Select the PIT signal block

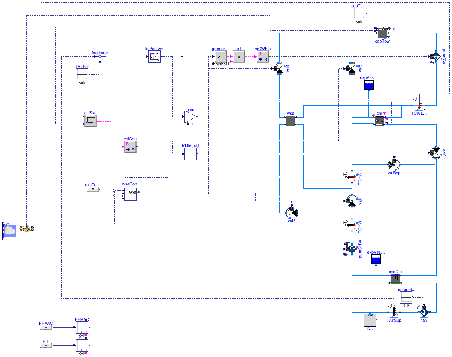click(46, 345)
